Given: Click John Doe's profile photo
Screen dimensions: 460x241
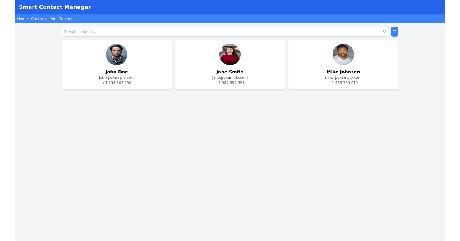Looking at the screenshot, I should tap(117, 54).
